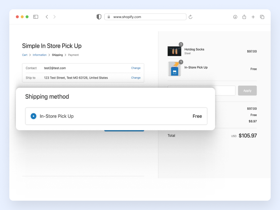Change the contact email address
This screenshot has width=280, height=210.
click(136, 68)
